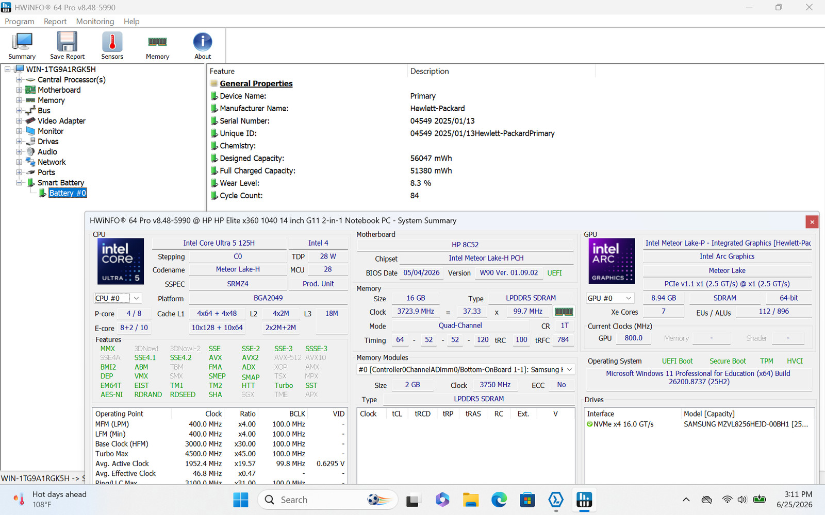This screenshot has width=825, height=515.
Task: Collapse the WIN-1TG9A1RGK5H root node
Action: (8, 70)
